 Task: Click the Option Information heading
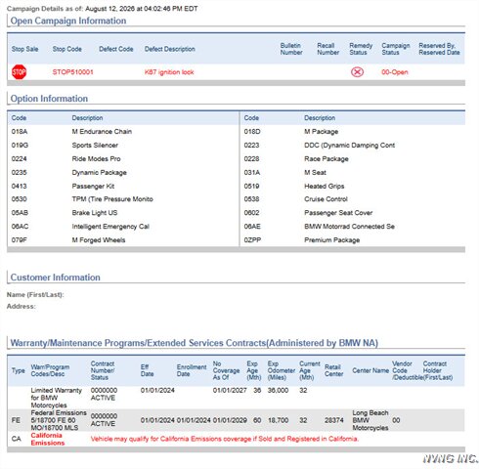tap(49, 99)
